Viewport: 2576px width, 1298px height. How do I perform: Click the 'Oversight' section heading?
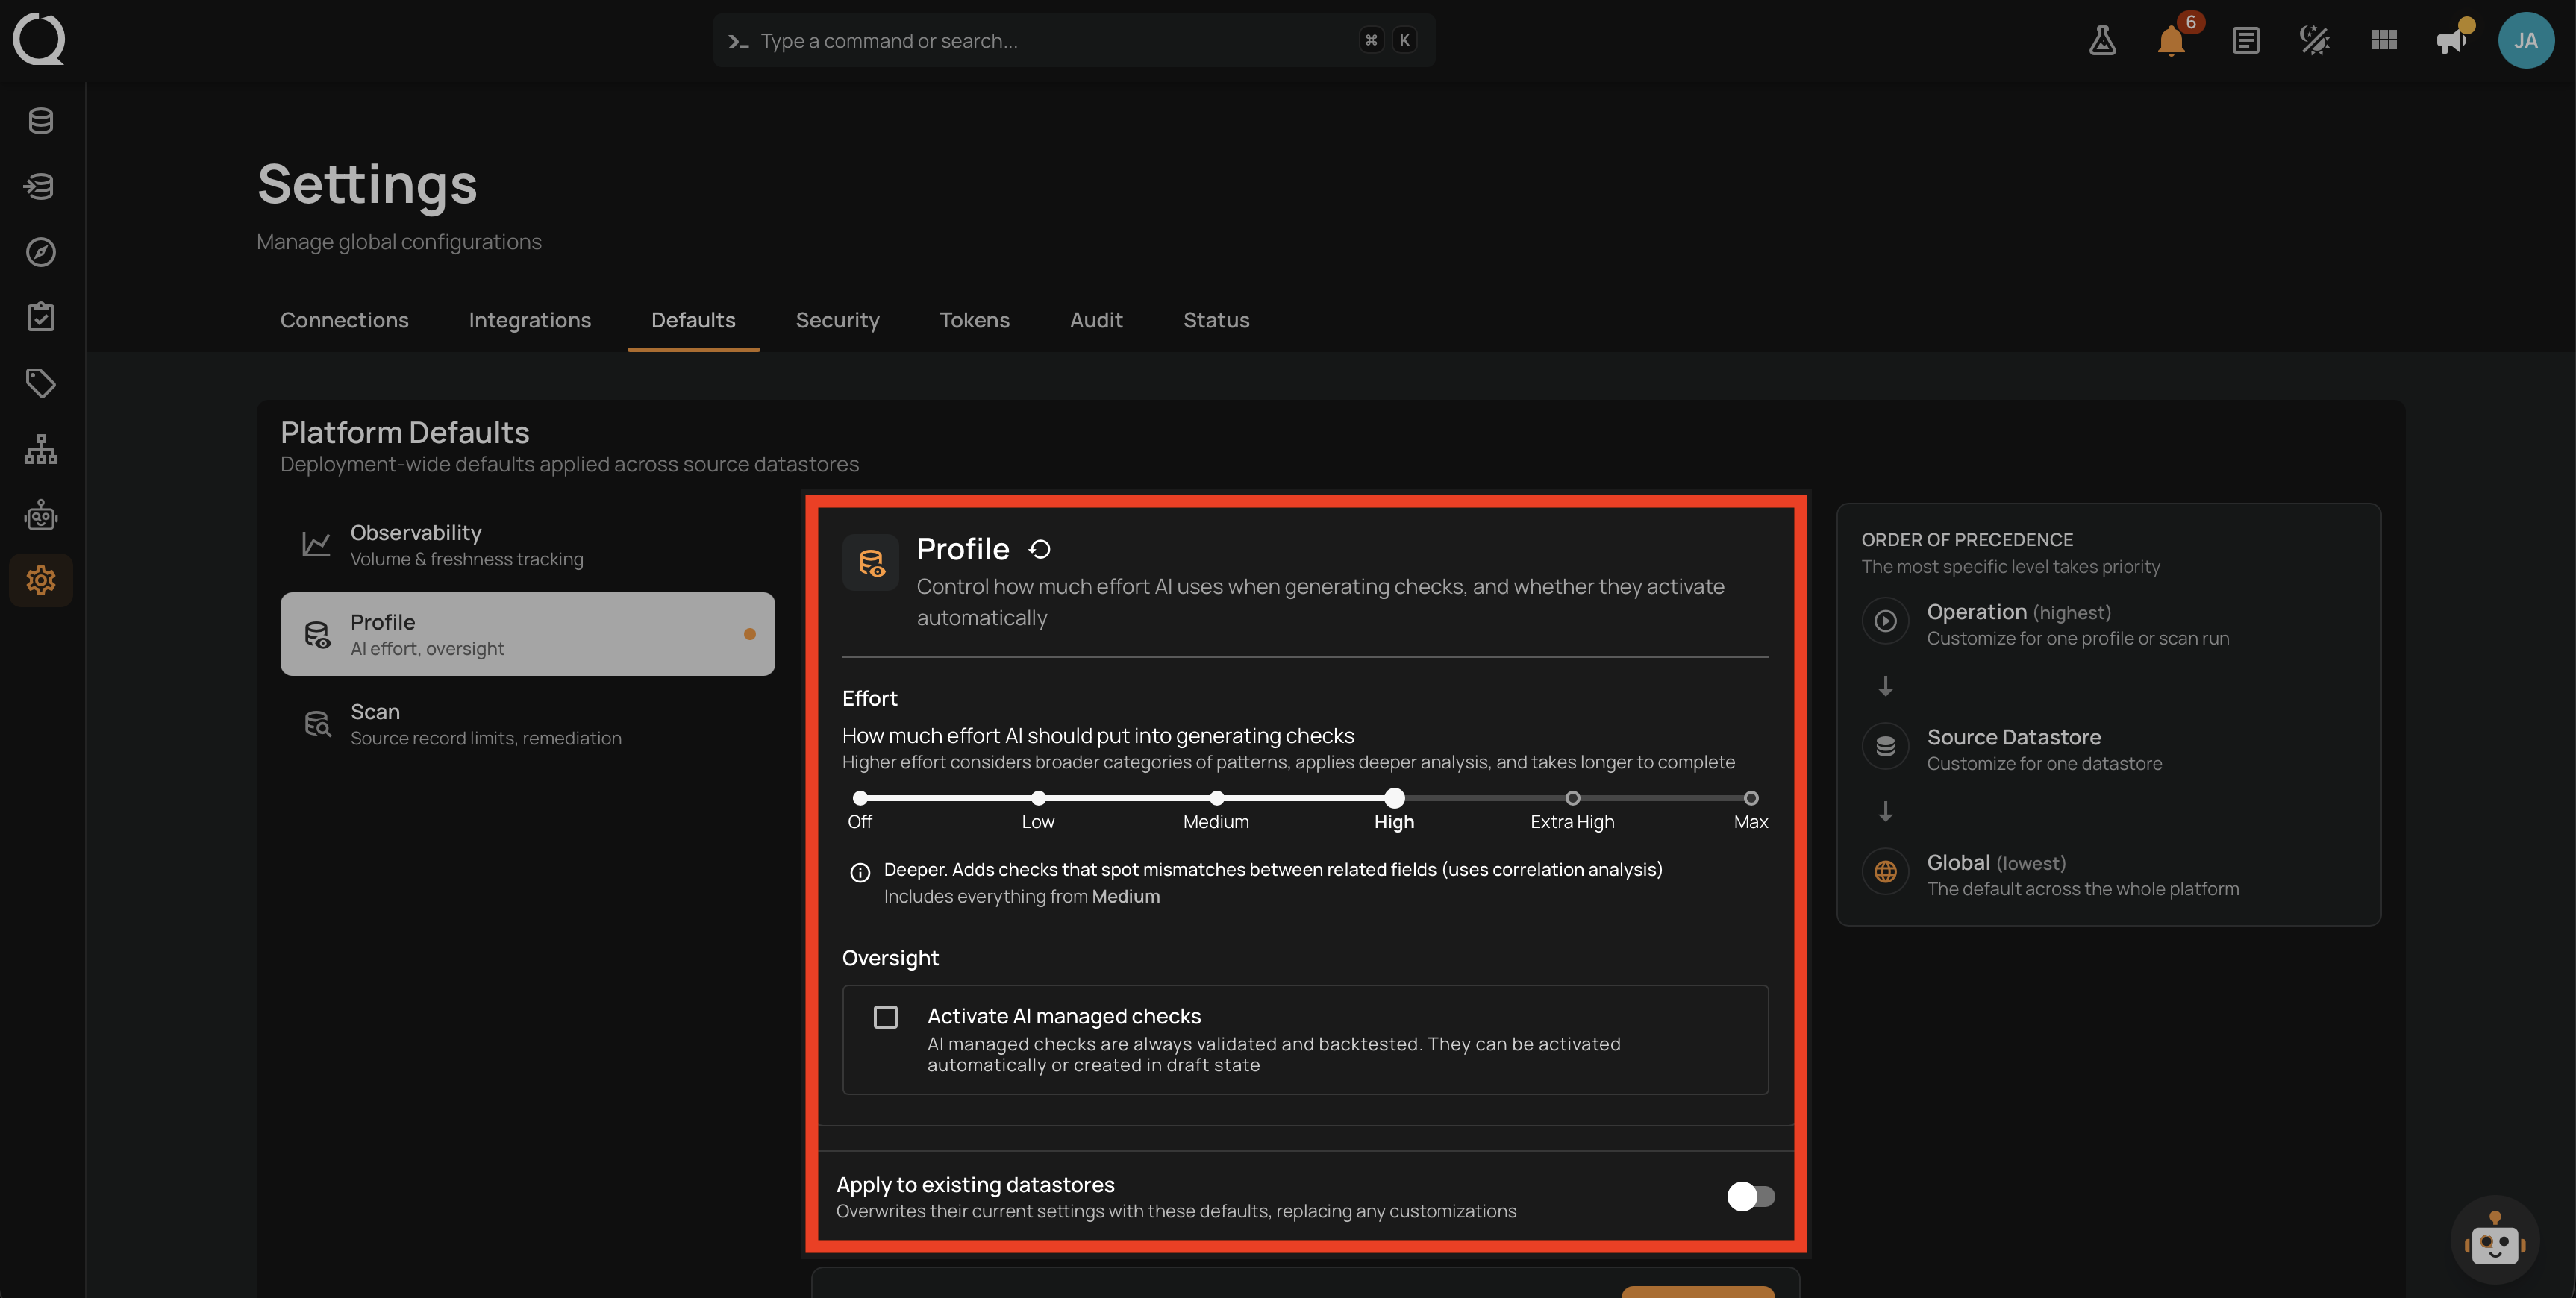tap(890, 958)
